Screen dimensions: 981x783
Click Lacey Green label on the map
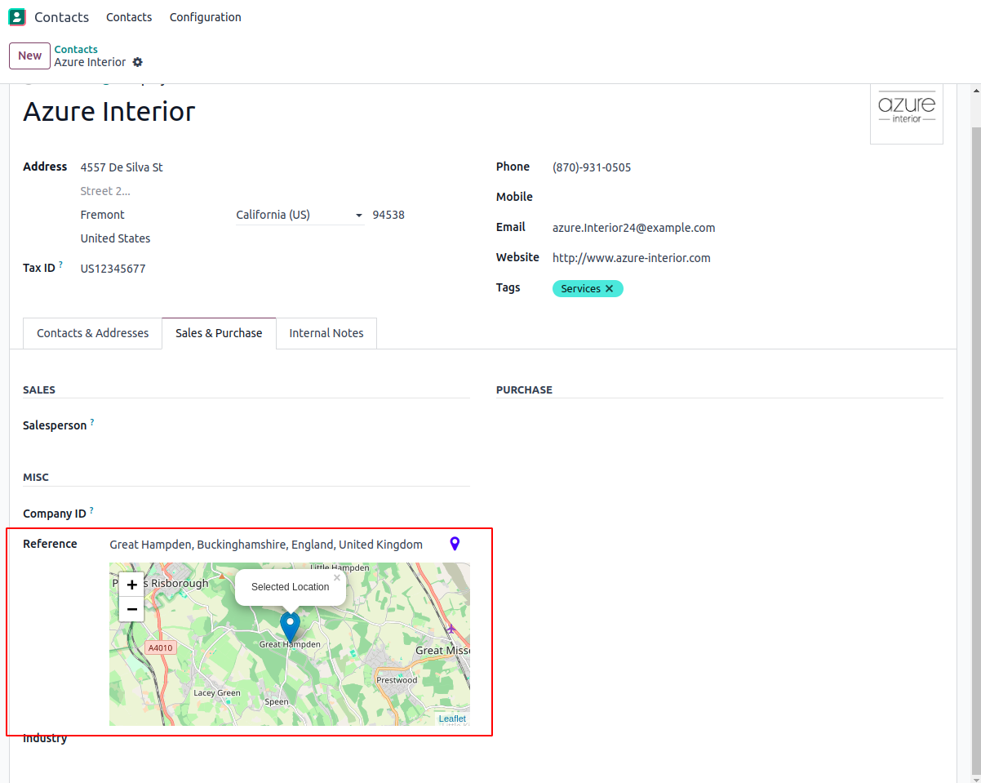click(217, 693)
